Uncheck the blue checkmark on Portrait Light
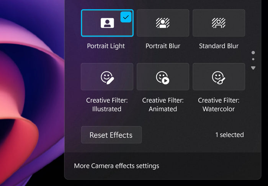Image resolution: width=268 pixels, height=186 pixels. [x=126, y=17]
